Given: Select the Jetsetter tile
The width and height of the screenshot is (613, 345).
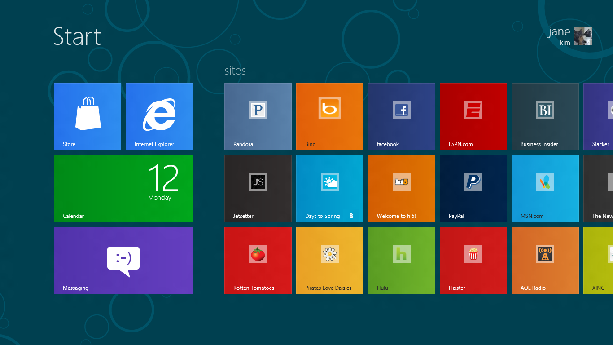Looking at the screenshot, I should [258, 189].
